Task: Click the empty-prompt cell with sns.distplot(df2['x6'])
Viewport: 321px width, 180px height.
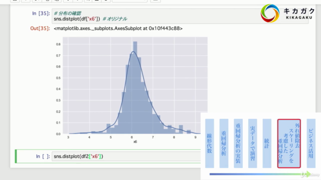Action: point(126,156)
